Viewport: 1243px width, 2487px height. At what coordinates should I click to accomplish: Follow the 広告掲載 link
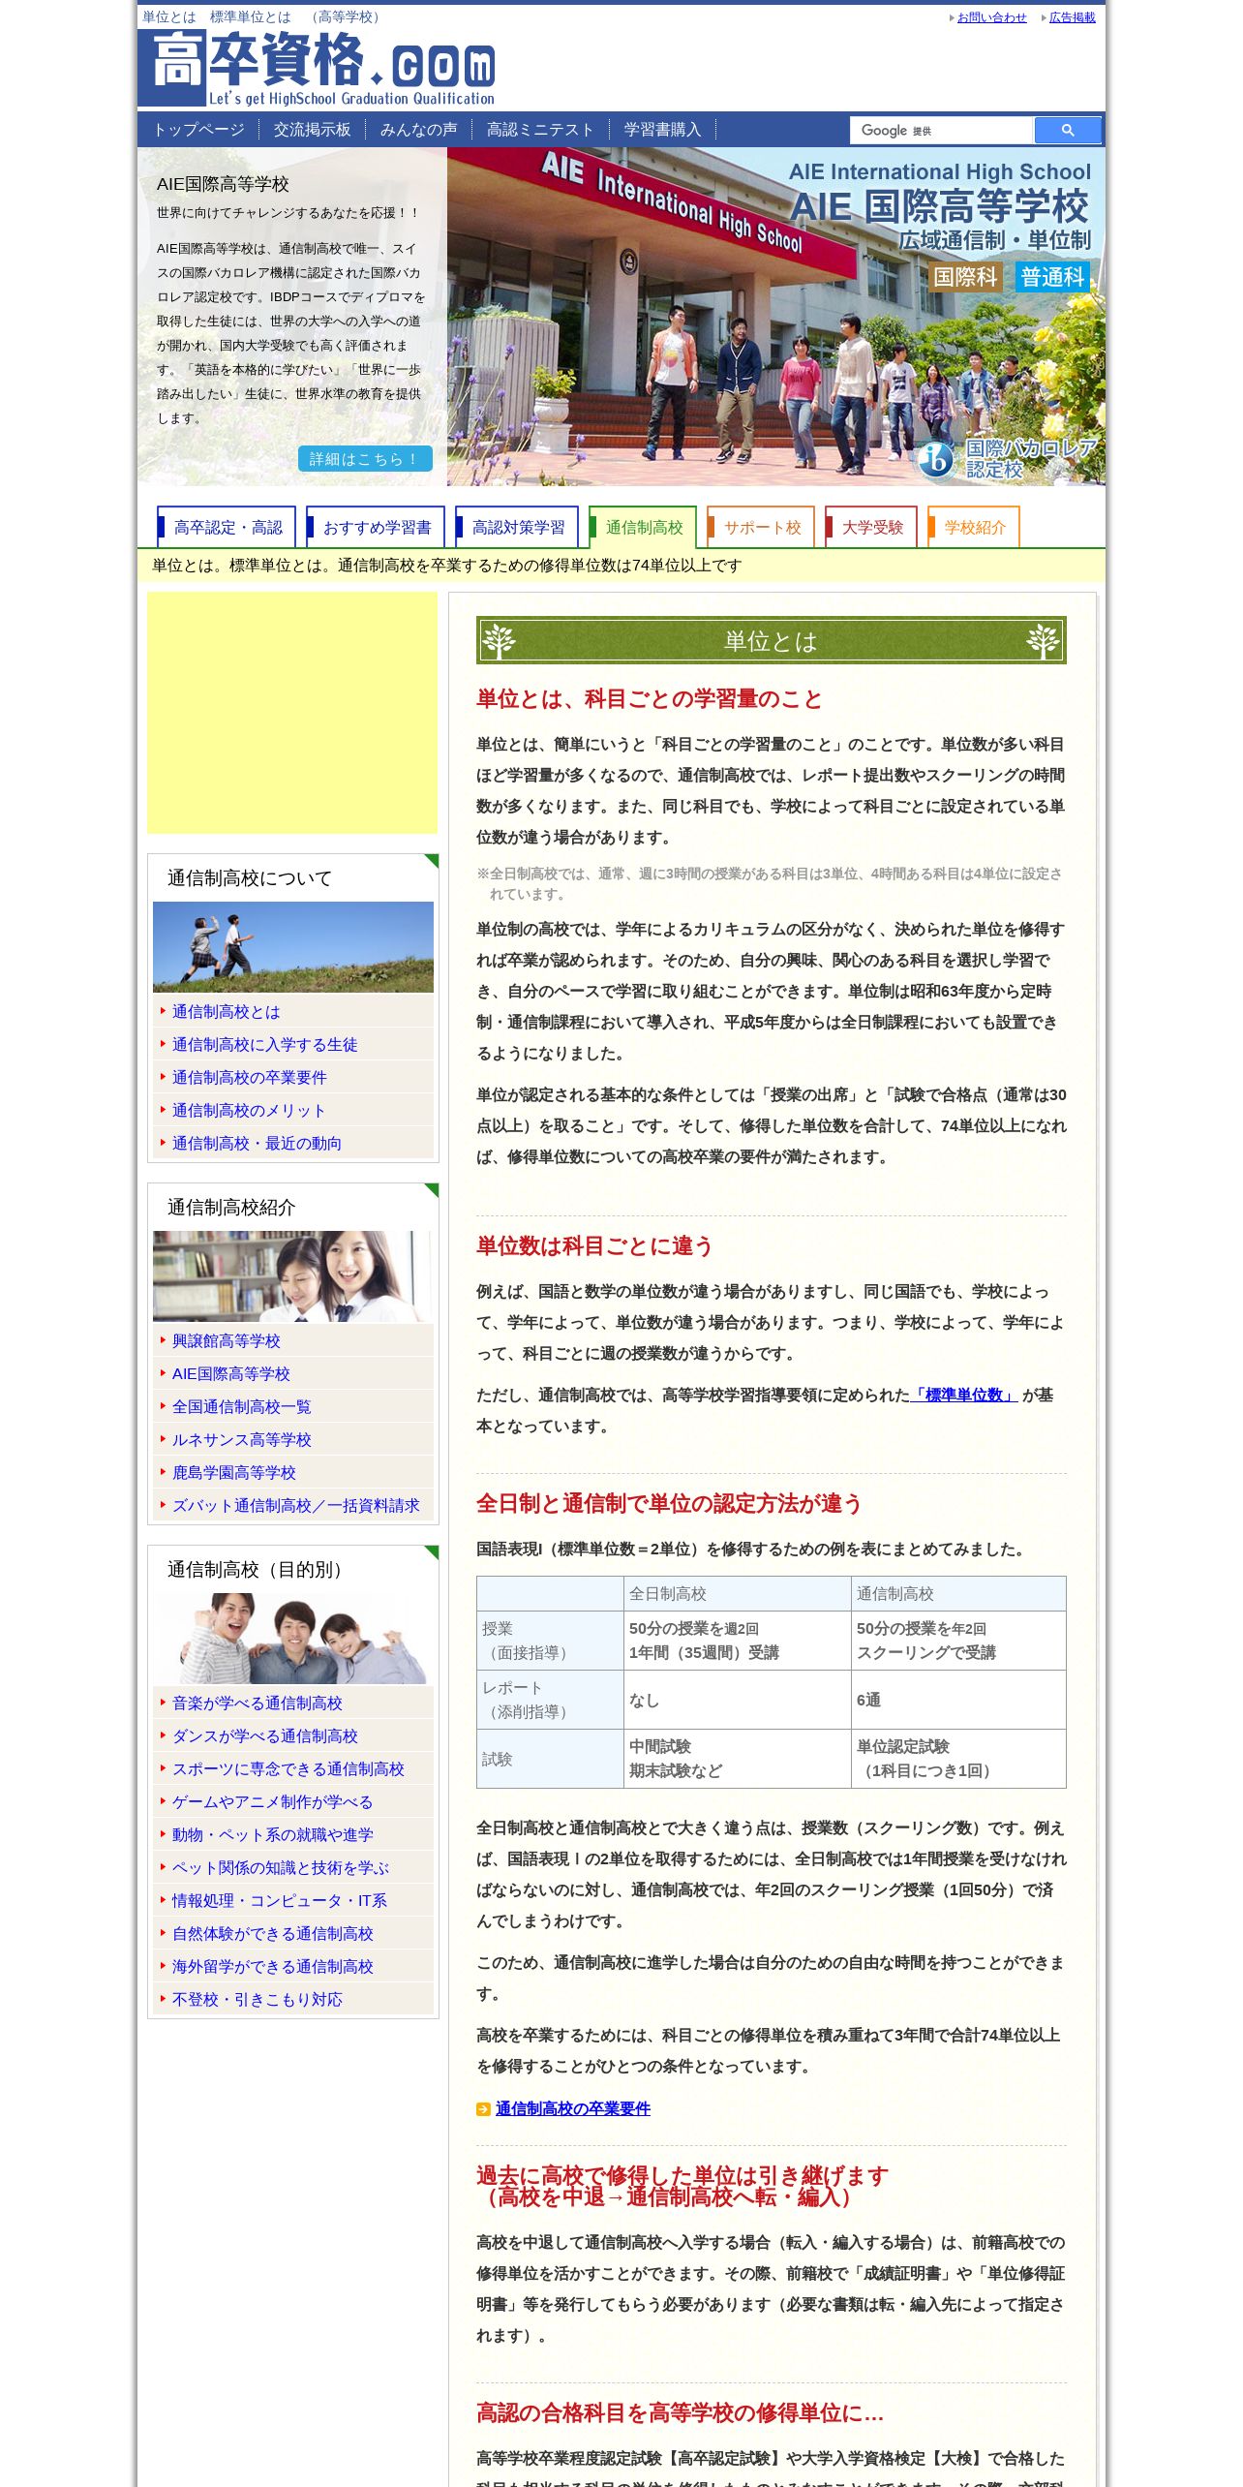pos(1073,17)
